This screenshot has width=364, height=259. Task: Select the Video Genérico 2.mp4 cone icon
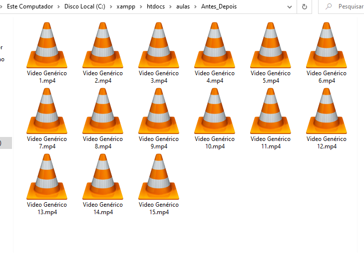pyautogui.click(x=103, y=45)
